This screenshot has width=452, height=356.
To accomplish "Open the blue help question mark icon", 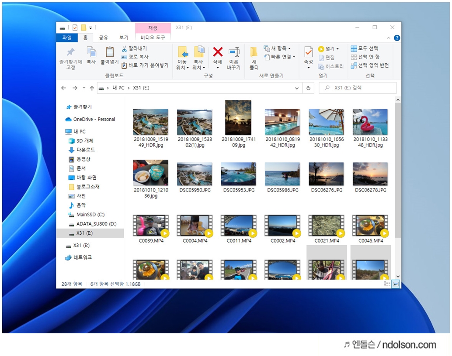I will (x=397, y=38).
